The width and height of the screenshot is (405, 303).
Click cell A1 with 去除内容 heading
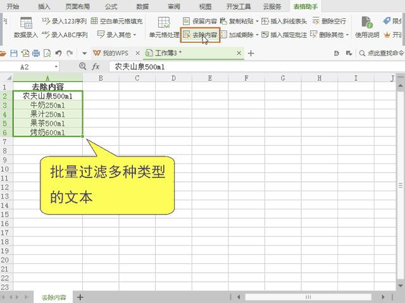pos(48,86)
